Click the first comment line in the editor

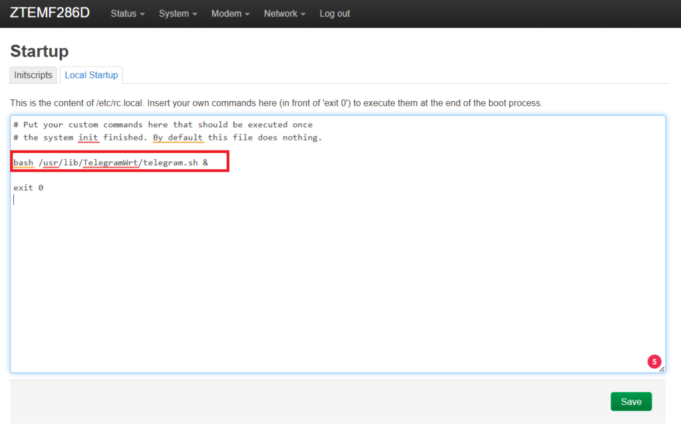click(163, 124)
